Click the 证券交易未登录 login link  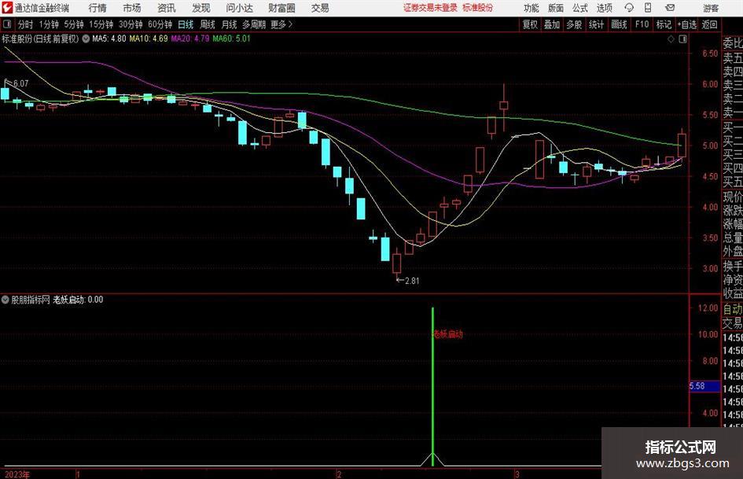[x=430, y=8]
